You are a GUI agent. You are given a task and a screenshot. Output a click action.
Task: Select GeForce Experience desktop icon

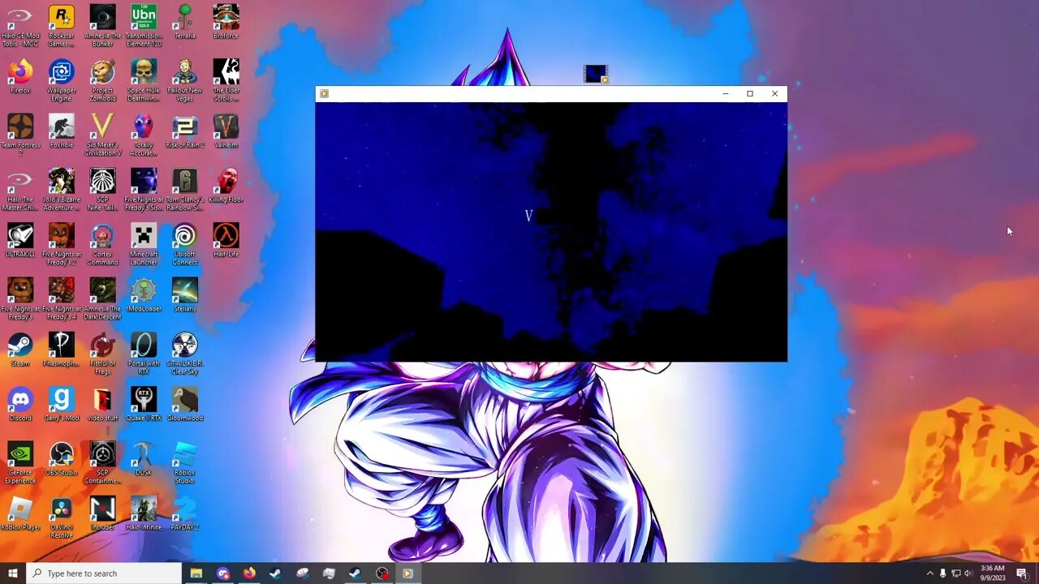(20, 462)
